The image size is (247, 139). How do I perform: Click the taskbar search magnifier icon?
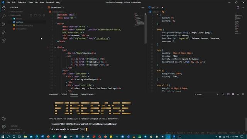pos(8,137)
